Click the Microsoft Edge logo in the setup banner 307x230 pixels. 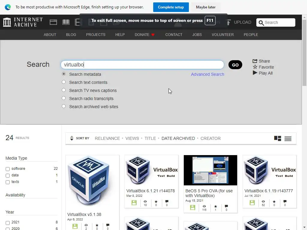pyautogui.click(x=8, y=7)
